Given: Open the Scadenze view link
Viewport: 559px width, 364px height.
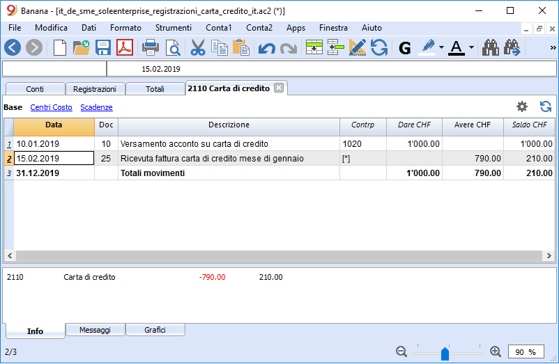Looking at the screenshot, I should [96, 107].
